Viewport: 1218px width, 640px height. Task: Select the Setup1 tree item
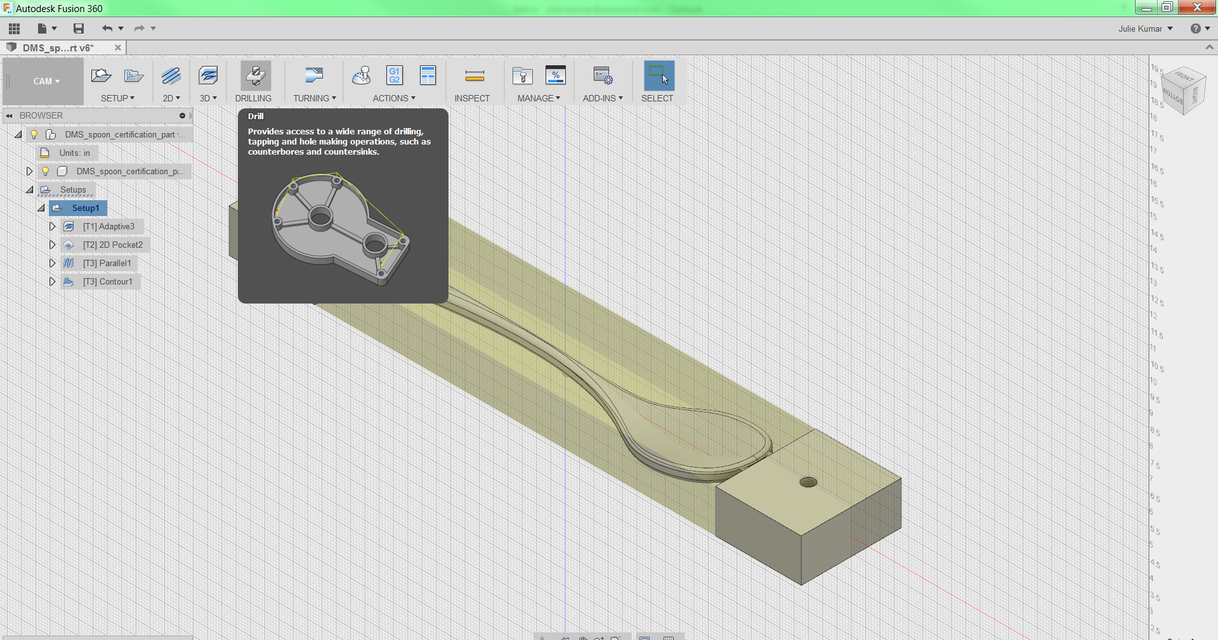pyautogui.click(x=85, y=208)
